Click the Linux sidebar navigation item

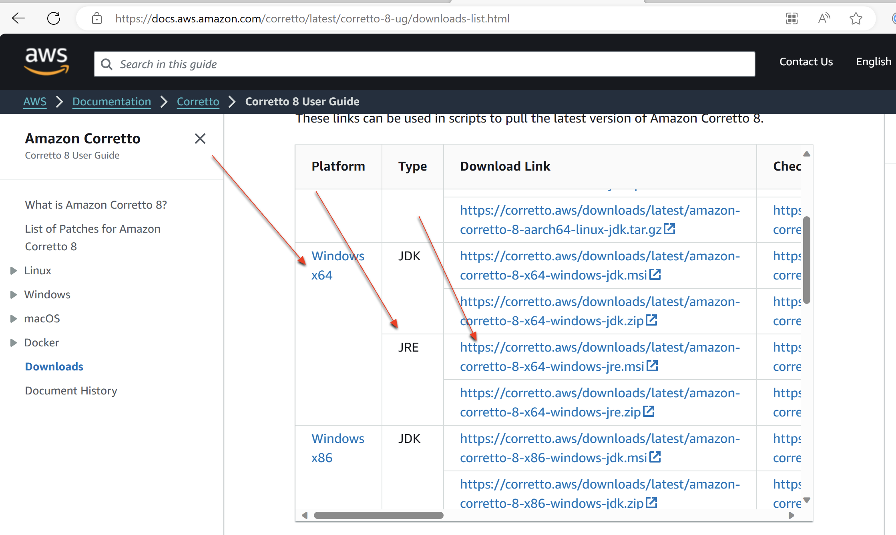pyautogui.click(x=38, y=271)
